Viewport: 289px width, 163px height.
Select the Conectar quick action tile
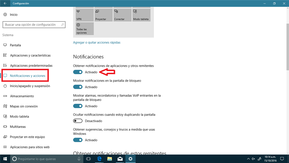pos(122,15)
